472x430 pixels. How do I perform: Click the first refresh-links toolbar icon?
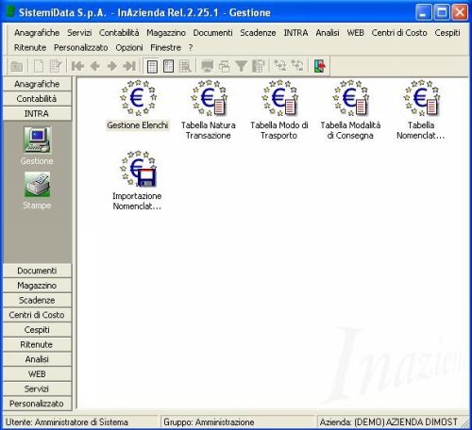(x=280, y=65)
